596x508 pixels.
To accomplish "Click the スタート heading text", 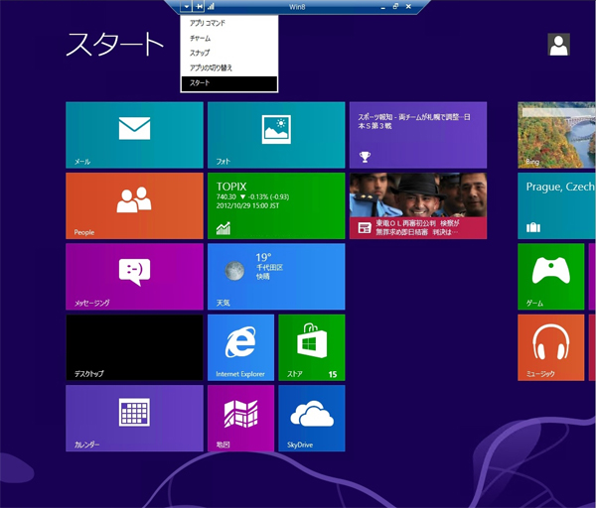I will [x=115, y=45].
